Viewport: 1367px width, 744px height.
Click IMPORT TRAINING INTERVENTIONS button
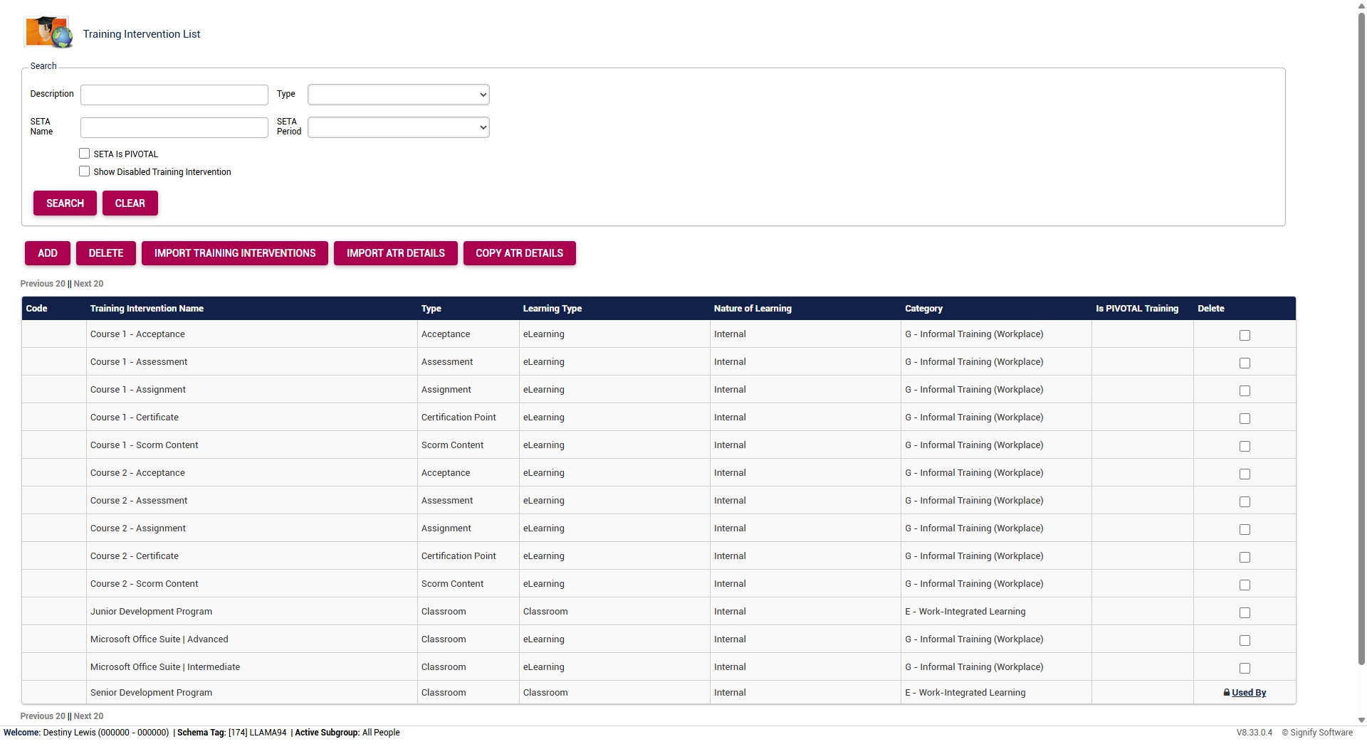pos(235,253)
